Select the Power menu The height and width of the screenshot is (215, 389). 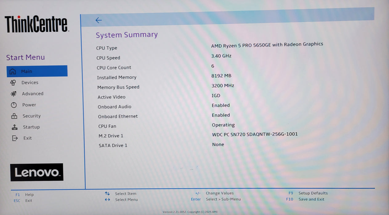(x=29, y=105)
